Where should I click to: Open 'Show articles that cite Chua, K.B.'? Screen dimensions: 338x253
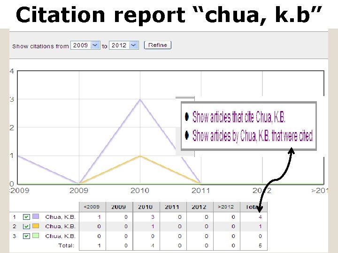tap(238, 117)
